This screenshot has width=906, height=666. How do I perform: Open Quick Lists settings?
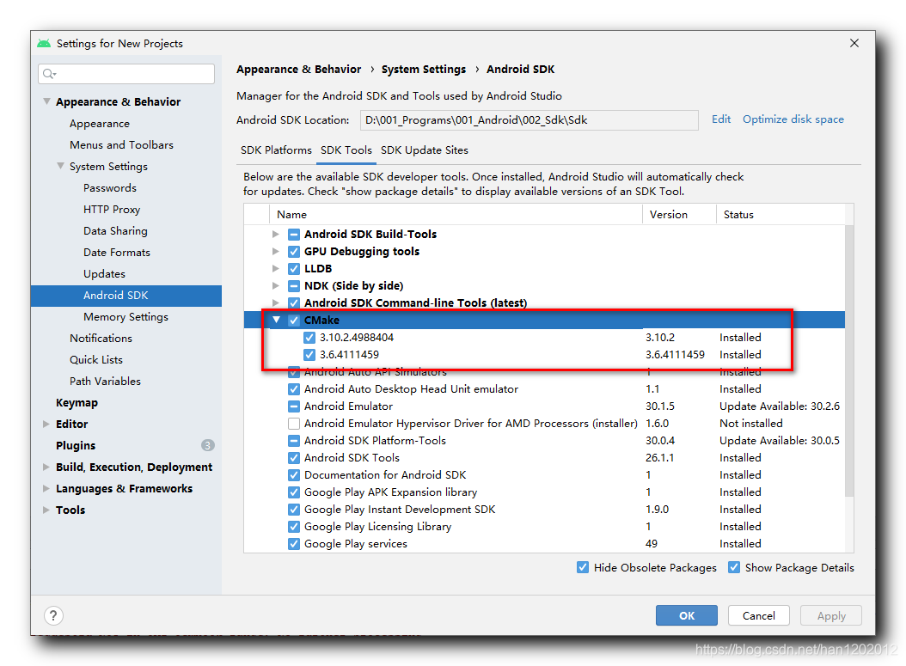coord(96,360)
